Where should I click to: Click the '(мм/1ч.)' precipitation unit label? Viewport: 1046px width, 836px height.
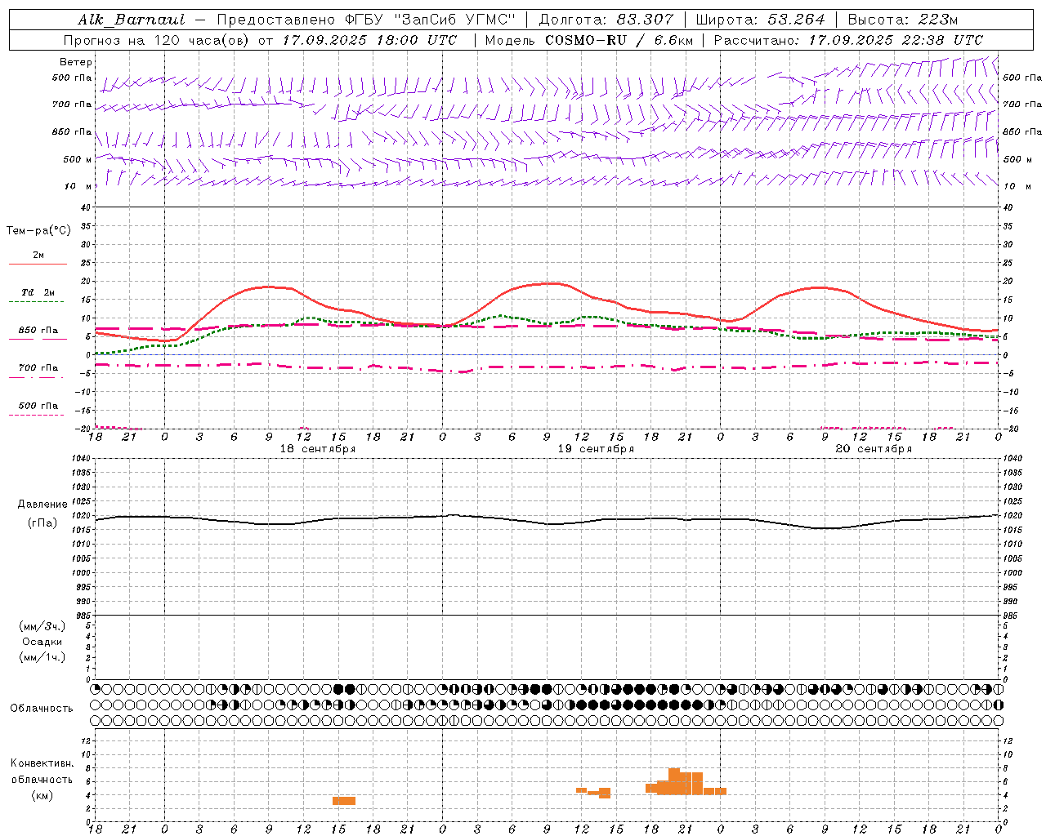coord(42,657)
